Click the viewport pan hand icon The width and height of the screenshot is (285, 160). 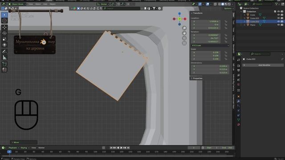pos(184,33)
